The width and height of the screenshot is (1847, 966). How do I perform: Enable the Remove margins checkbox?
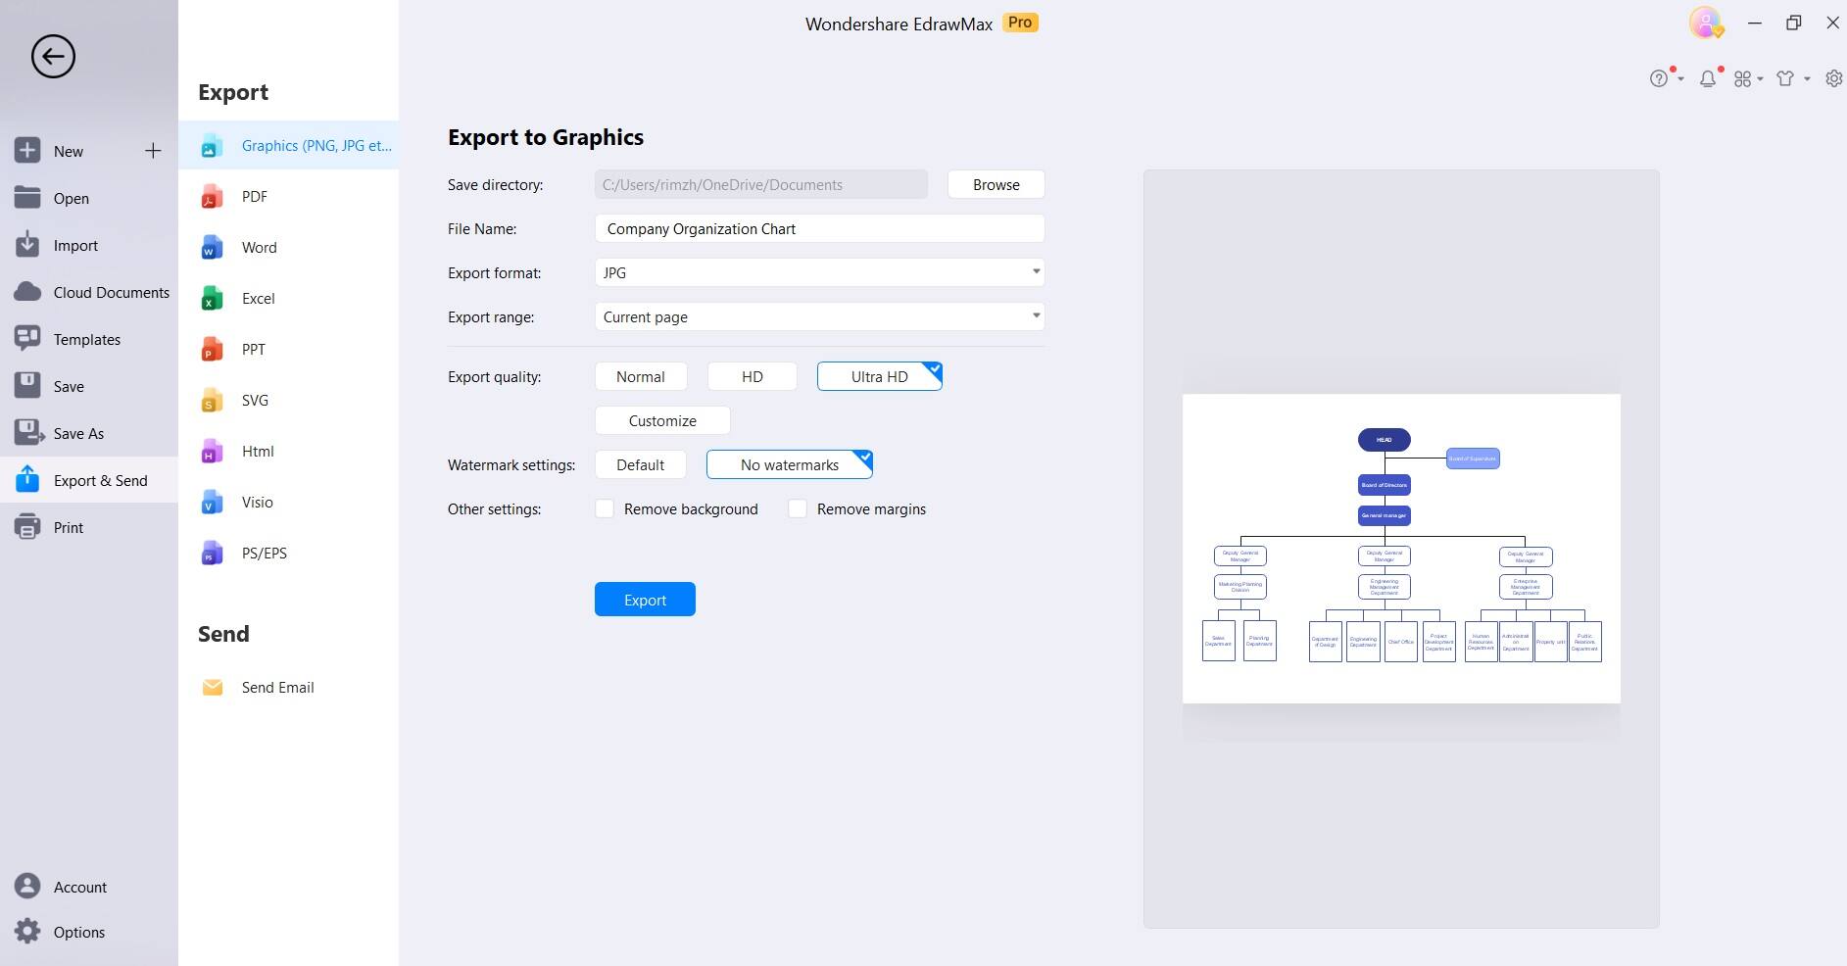798,508
